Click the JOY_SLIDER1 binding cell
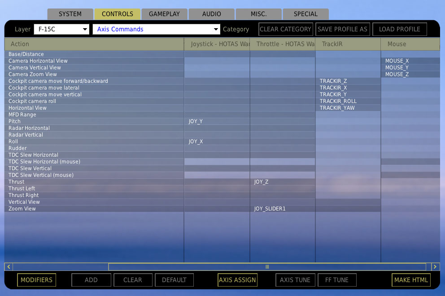The image size is (445, 296). [283, 209]
